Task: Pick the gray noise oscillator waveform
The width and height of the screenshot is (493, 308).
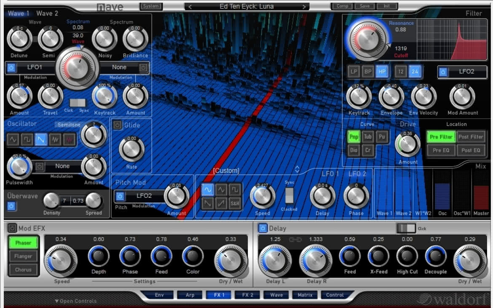Action: coord(55,139)
